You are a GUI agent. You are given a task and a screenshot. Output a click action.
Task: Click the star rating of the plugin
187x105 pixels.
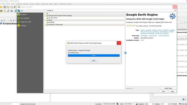(131, 26)
